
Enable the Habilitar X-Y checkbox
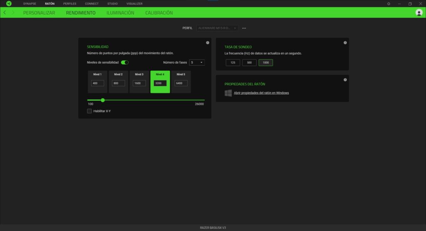click(x=89, y=111)
